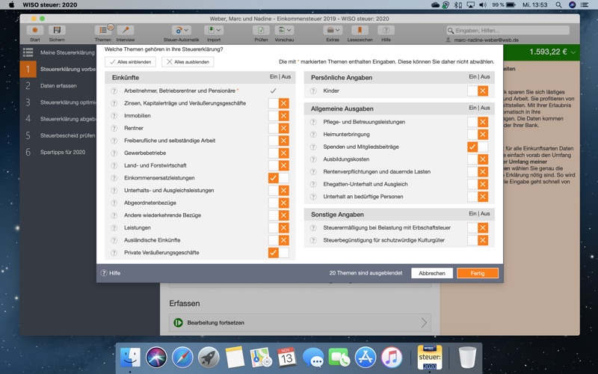This screenshot has height=374, width=598.
Task: Show help icon for Abgeordnetenbezüge row
Action: (114, 203)
